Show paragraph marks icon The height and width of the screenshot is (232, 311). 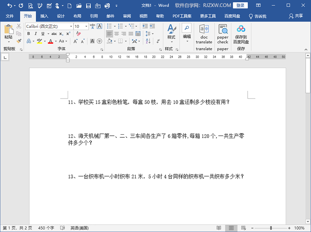[x=158, y=41]
